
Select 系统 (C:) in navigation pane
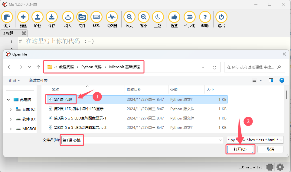click(26, 110)
